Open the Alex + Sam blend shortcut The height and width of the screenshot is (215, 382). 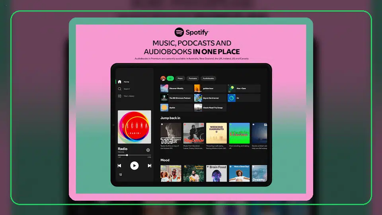[244, 88]
